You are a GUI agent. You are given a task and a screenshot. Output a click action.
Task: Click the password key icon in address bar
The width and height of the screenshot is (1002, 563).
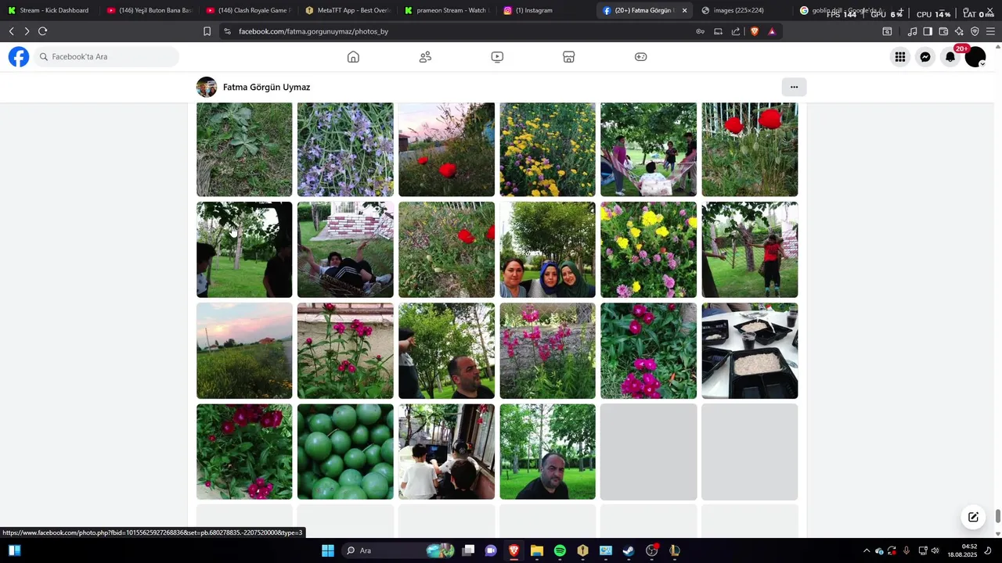point(700,31)
